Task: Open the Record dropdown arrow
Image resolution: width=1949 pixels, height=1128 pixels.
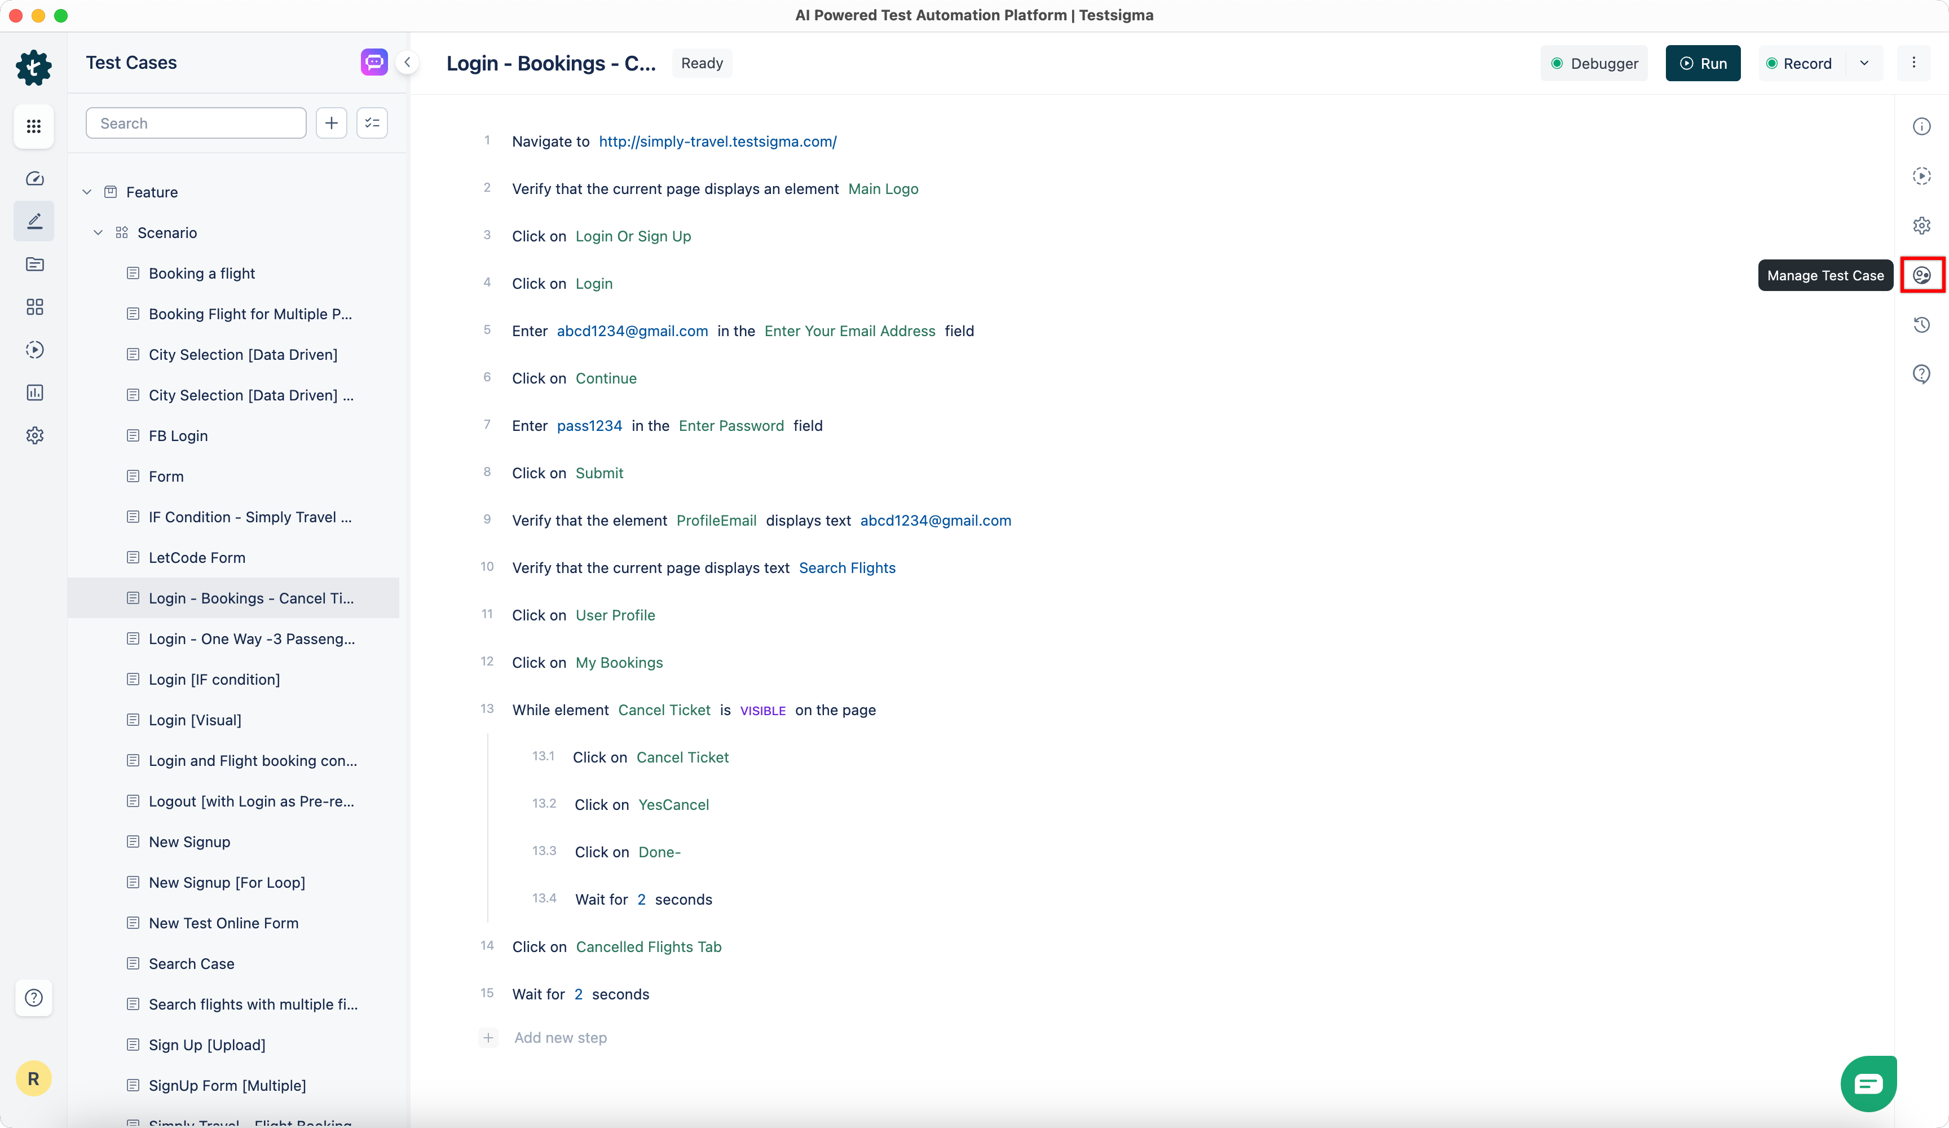Action: [x=1865, y=63]
